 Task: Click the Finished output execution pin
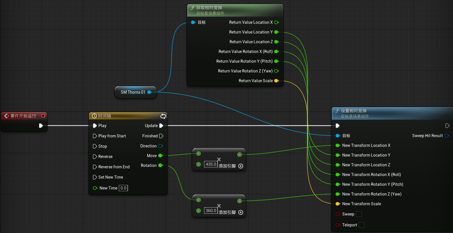tap(161, 136)
